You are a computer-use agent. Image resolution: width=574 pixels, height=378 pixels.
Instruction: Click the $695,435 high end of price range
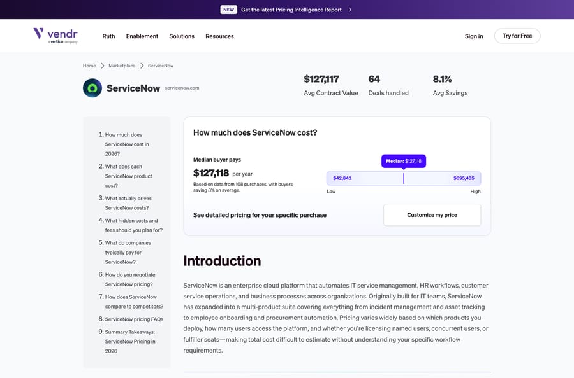click(x=464, y=178)
